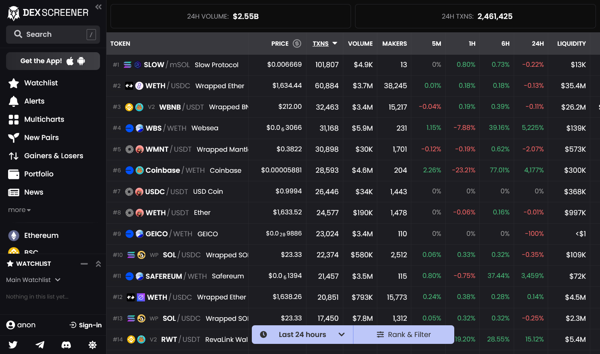
Task: Open Alerts via the bell icon
Action: [14, 101]
